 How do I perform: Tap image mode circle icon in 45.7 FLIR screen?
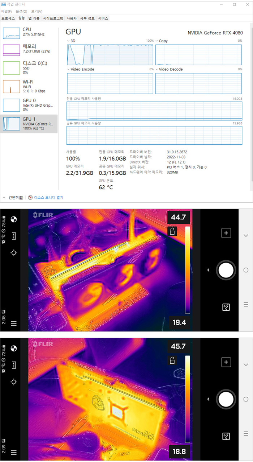pyautogui.click(x=14, y=348)
